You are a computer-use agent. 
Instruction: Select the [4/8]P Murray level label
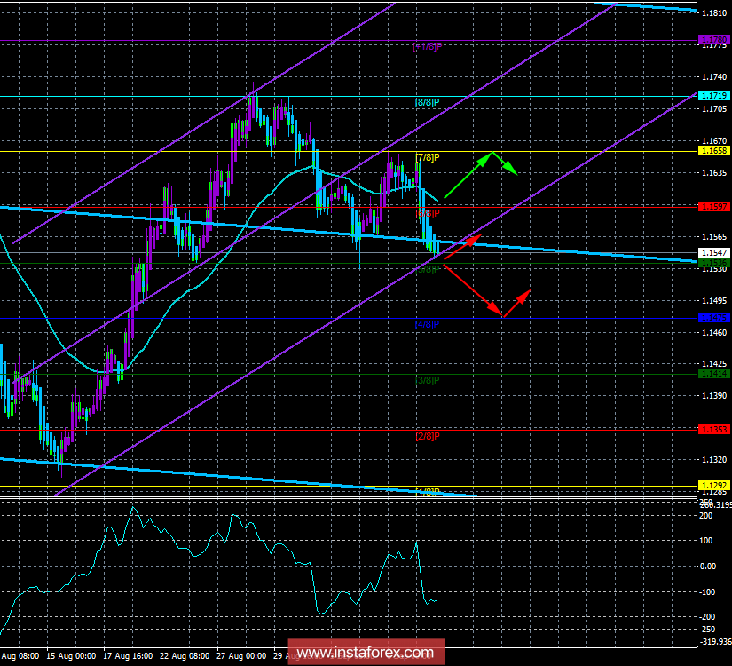[x=427, y=324]
